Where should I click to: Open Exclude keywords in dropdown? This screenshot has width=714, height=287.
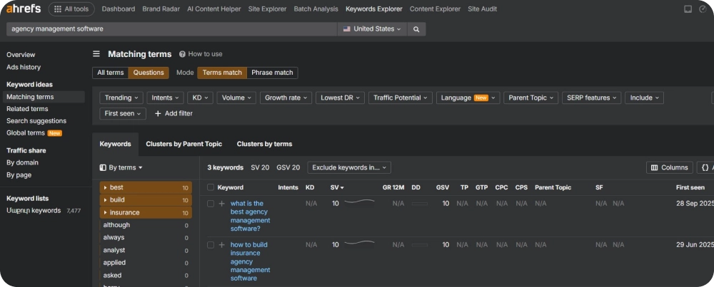click(x=349, y=167)
